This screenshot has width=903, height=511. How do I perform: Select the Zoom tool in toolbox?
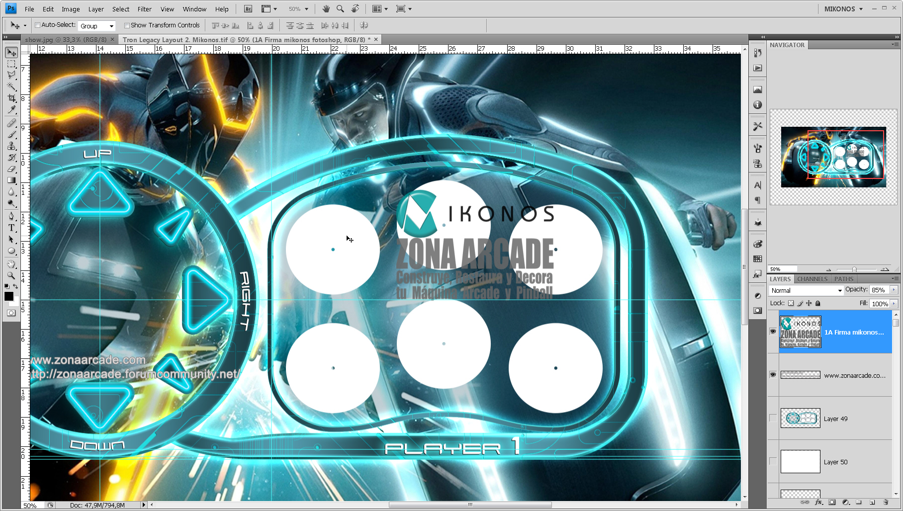click(x=11, y=275)
